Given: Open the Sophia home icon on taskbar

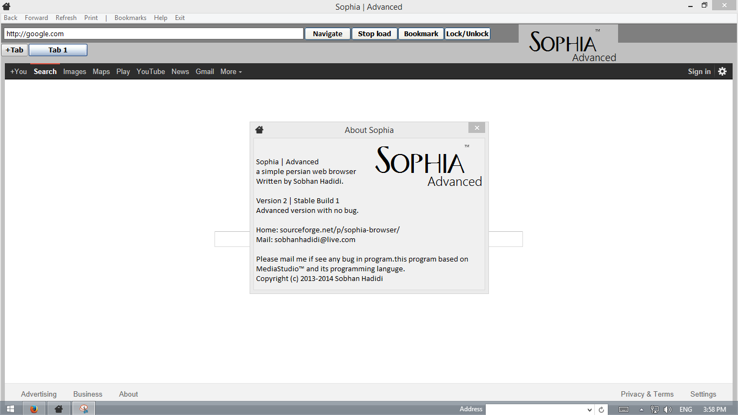Looking at the screenshot, I should tap(58, 409).
